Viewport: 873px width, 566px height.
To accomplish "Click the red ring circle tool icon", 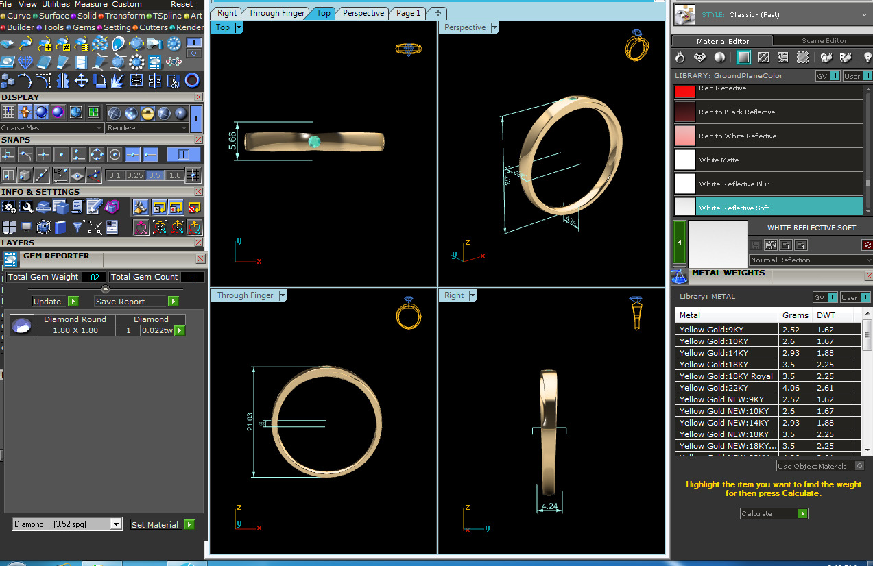I will 193,81.
